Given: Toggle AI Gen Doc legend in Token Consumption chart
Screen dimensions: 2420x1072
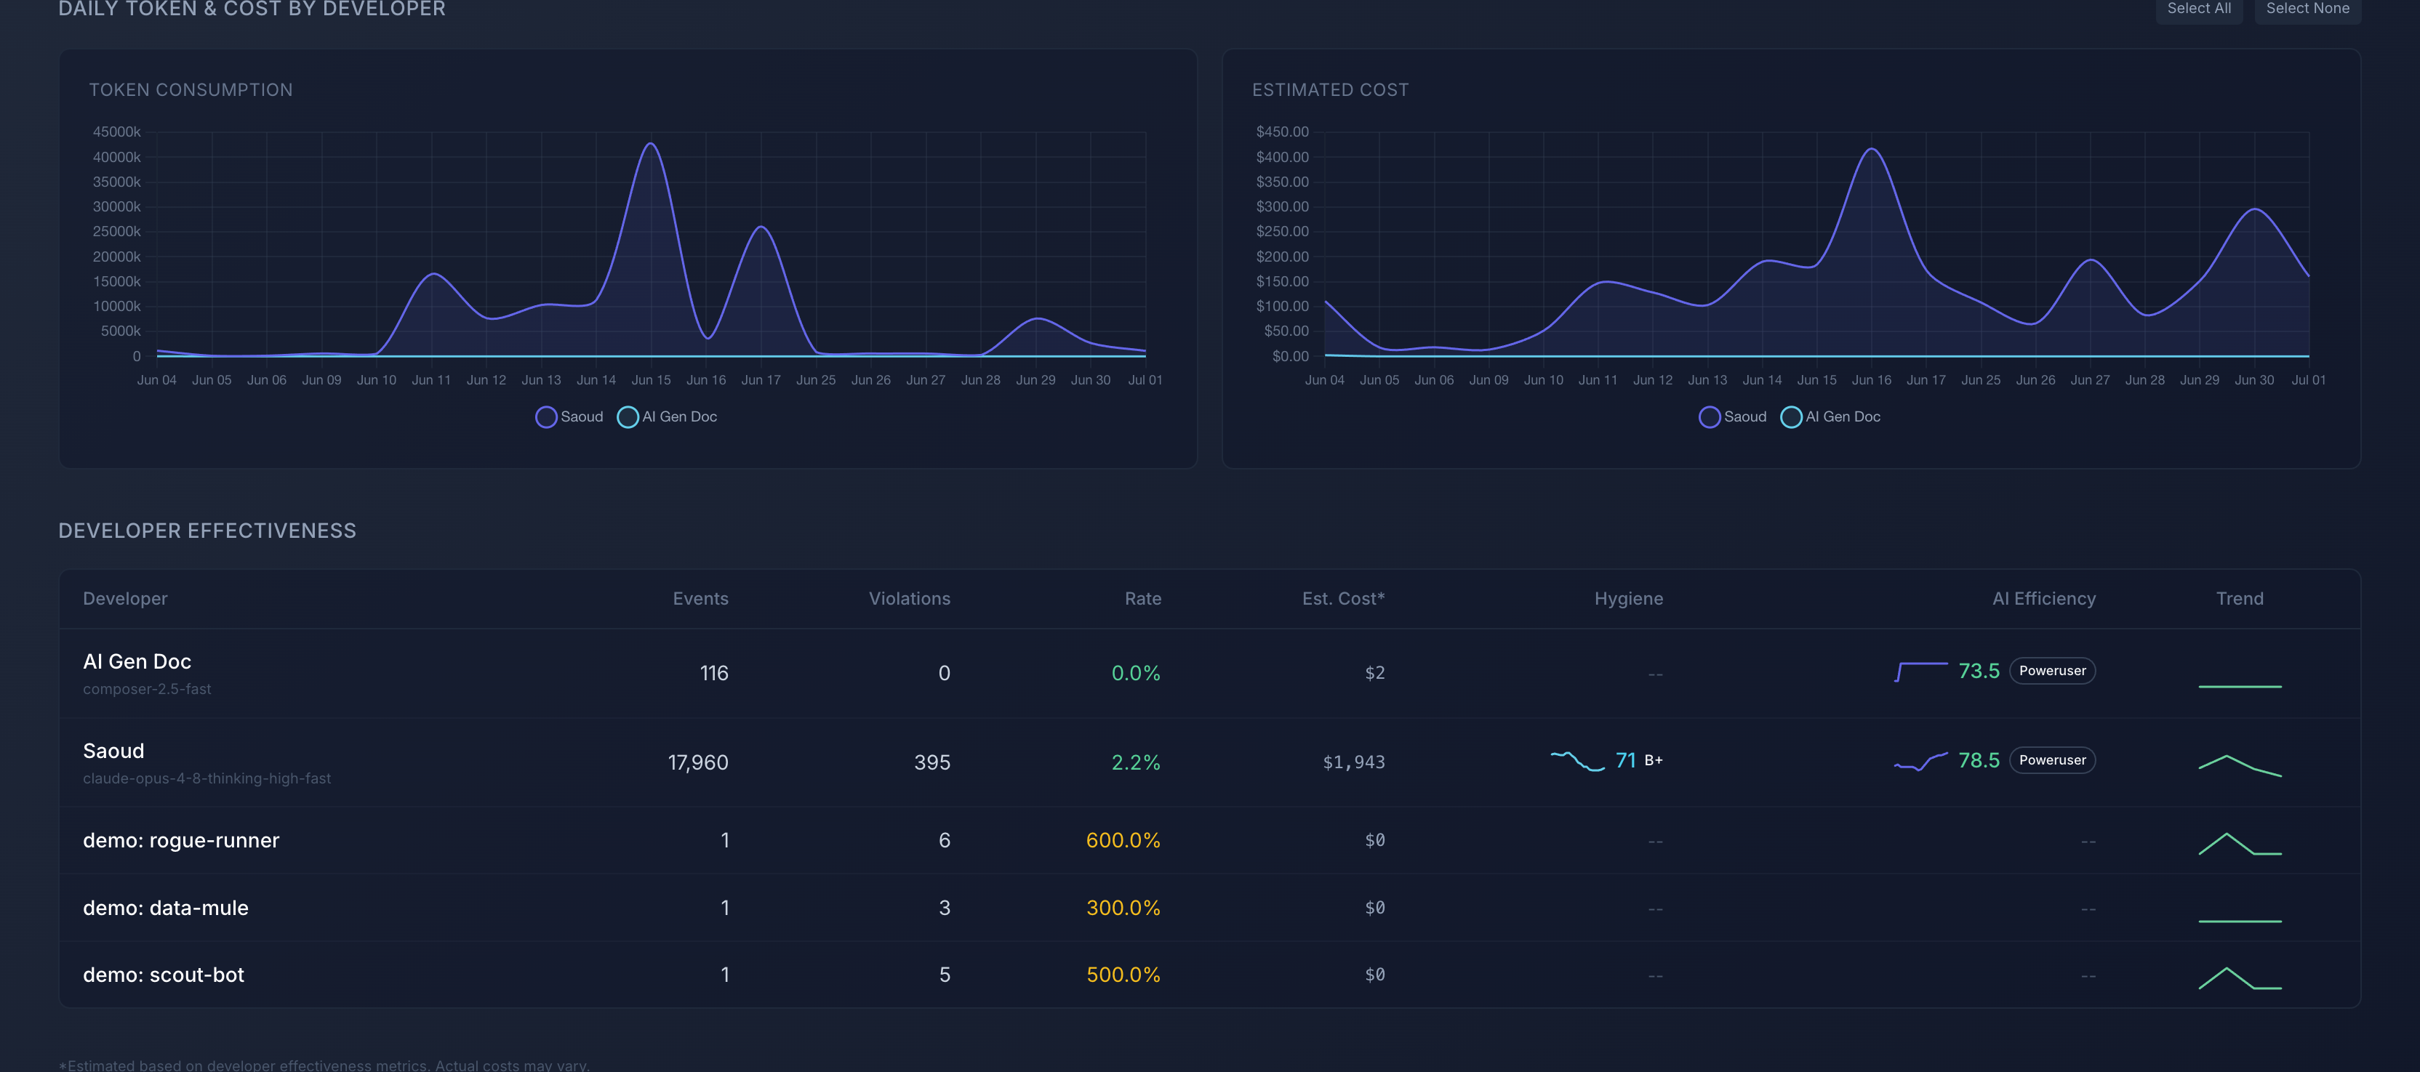Looking at the screenshot, I should point(667,416).
